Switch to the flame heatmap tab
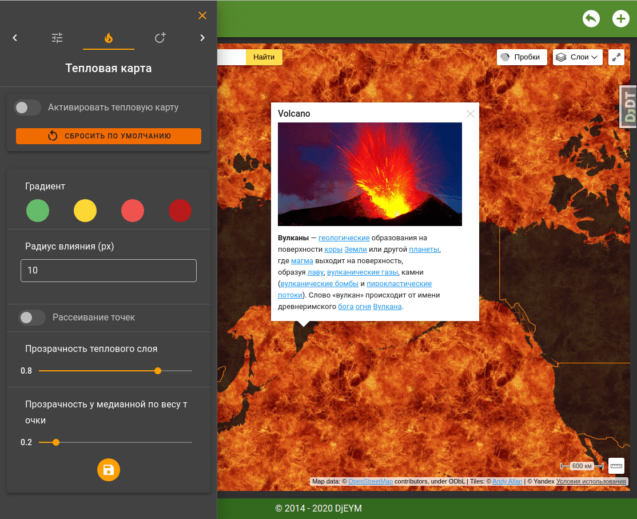Screen dimensions: 637x519 click(x=108, y=37)
